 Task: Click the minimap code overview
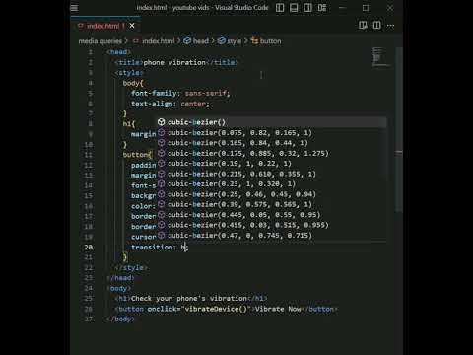[x=380, y=57]
